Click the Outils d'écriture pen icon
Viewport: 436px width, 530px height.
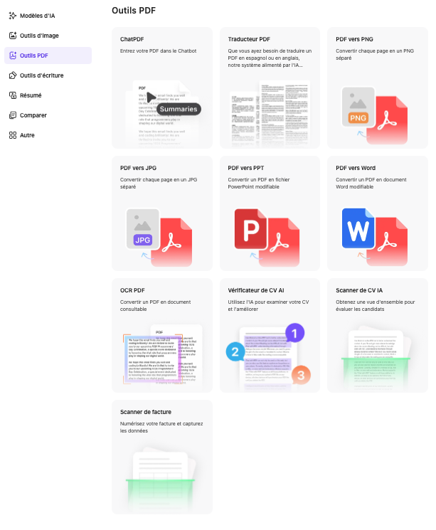click(13, 75)
